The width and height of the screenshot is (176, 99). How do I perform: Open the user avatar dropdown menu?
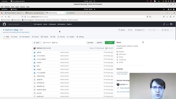[x=172, y=24]
